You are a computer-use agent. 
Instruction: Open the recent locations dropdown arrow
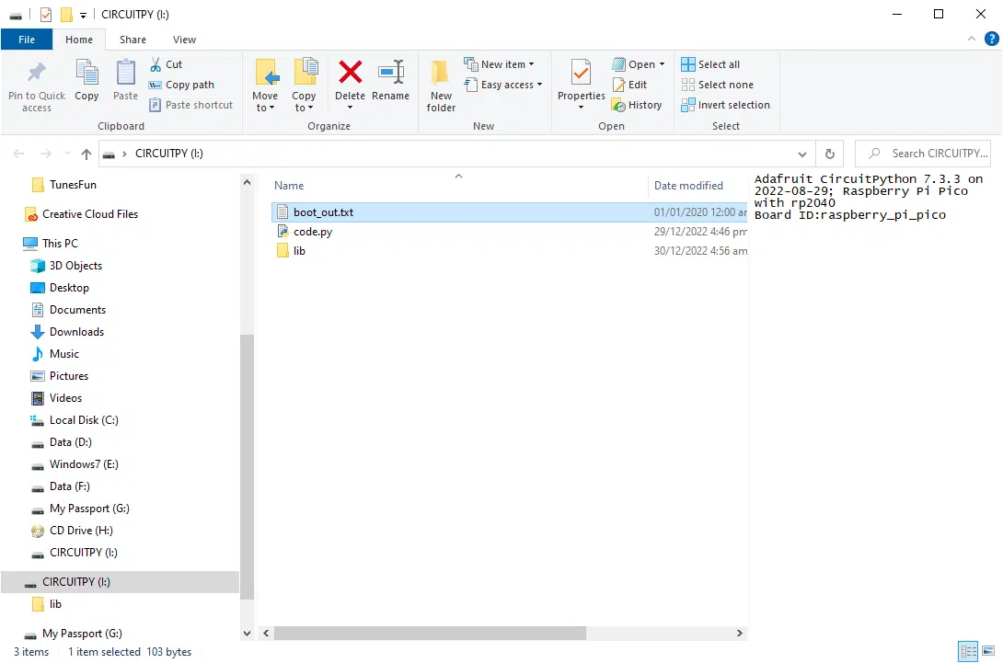pyautogui.click(x=67, y=154)
